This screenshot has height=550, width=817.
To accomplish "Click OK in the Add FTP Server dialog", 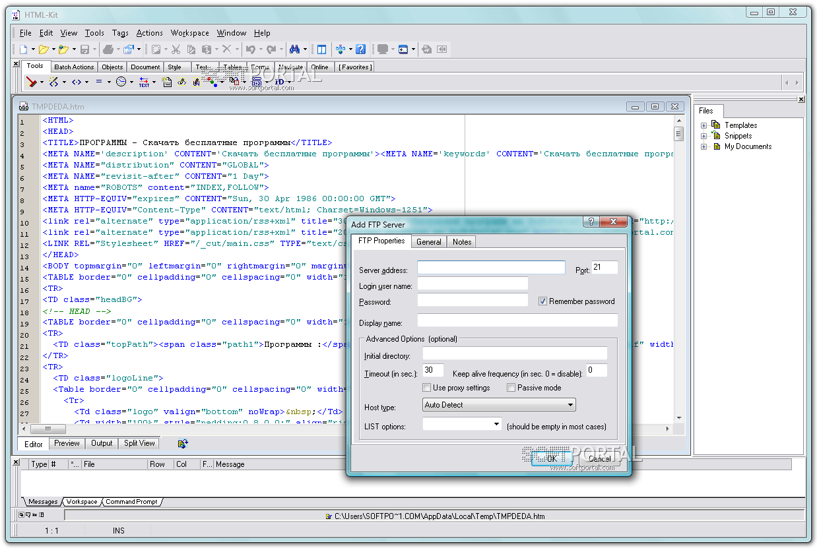I will point(552,458).
